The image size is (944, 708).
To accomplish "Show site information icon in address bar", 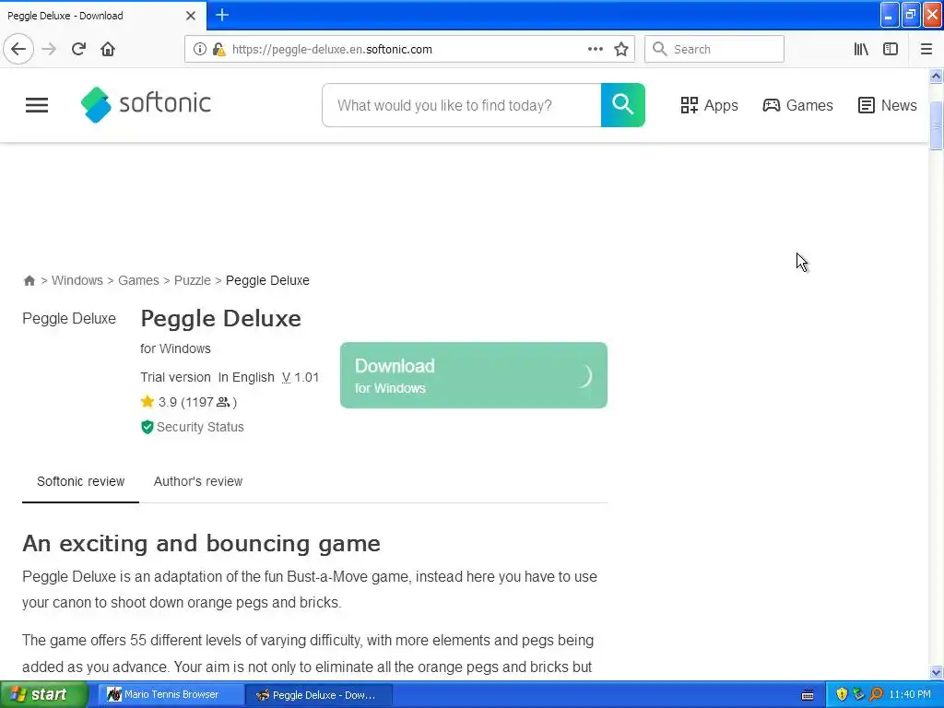I will click(199, 49).
